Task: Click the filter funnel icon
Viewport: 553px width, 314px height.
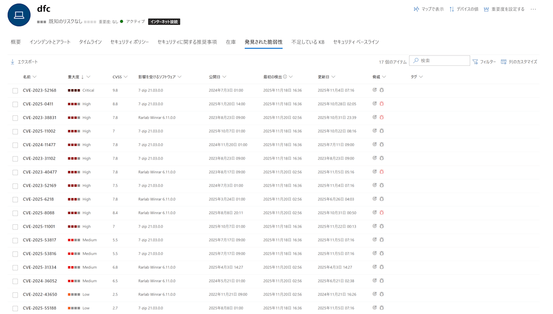Action: coord(475,62)
